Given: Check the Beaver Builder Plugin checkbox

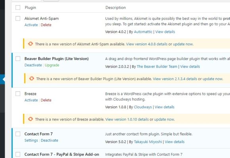Looking at the screenshot, I should click(x=18, y=58).
